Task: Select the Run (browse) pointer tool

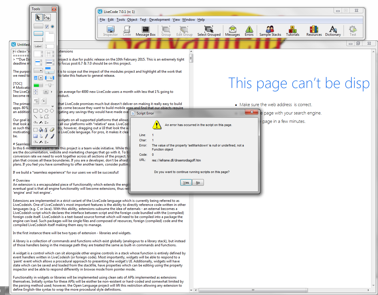Action: coord(38,18)
